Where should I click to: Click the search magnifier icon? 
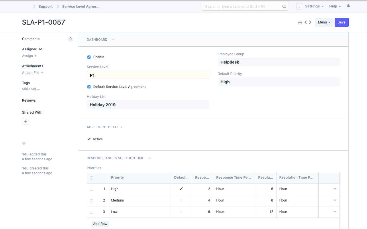click(x=284, y=7)
